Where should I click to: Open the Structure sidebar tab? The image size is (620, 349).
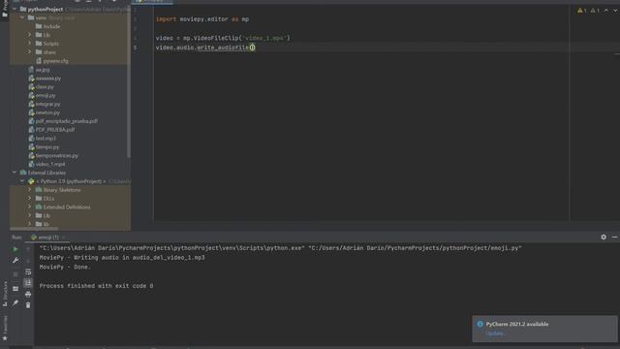pyautogui.click(x=5, y=294)
